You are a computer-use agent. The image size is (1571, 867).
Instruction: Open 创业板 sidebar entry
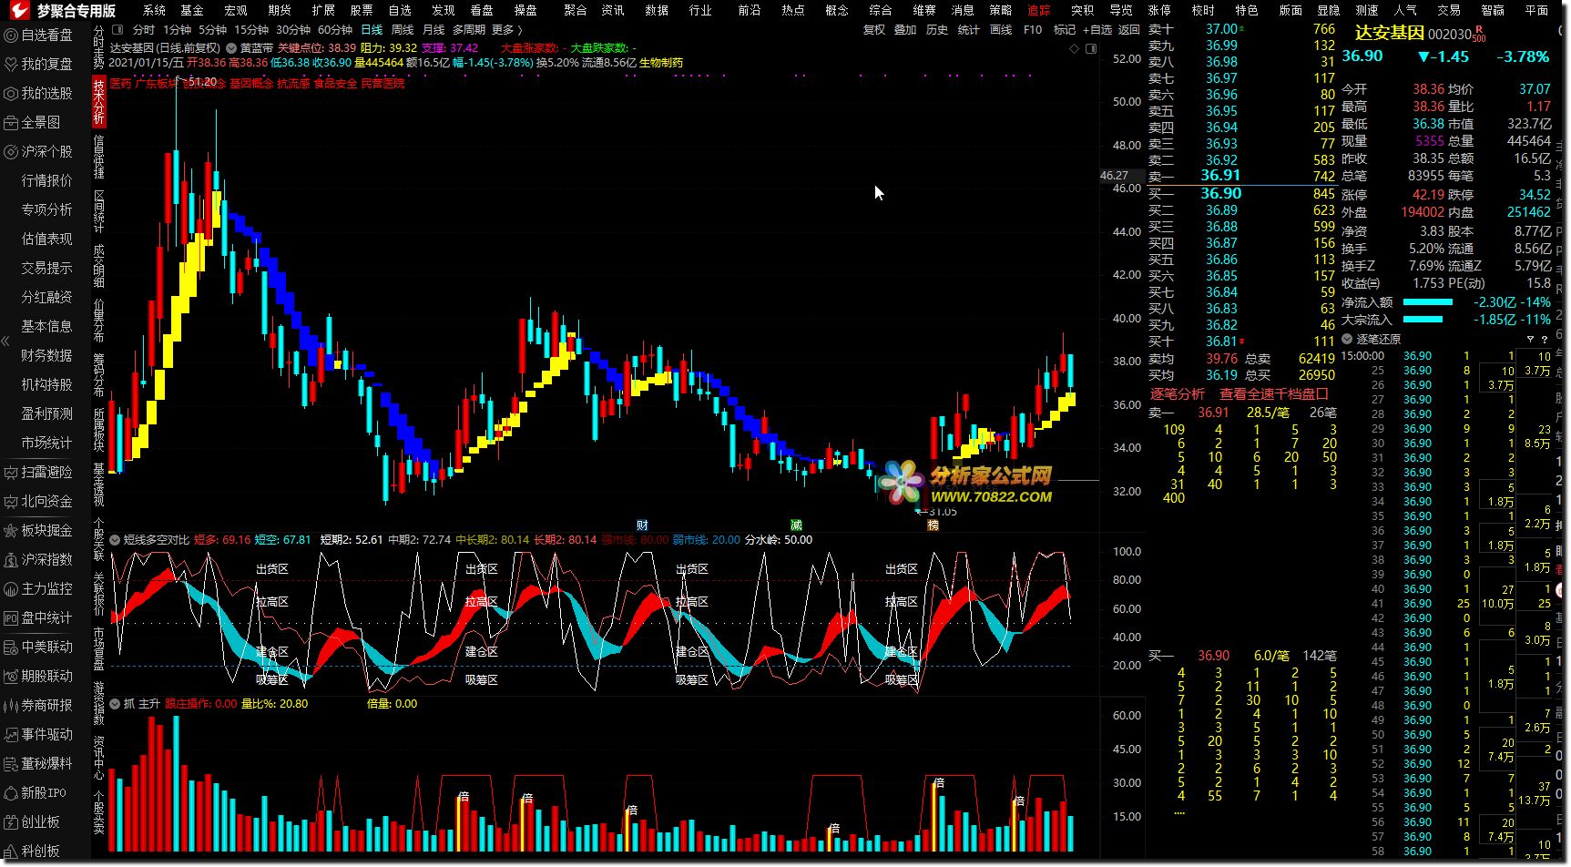click(x=34, y=821)
